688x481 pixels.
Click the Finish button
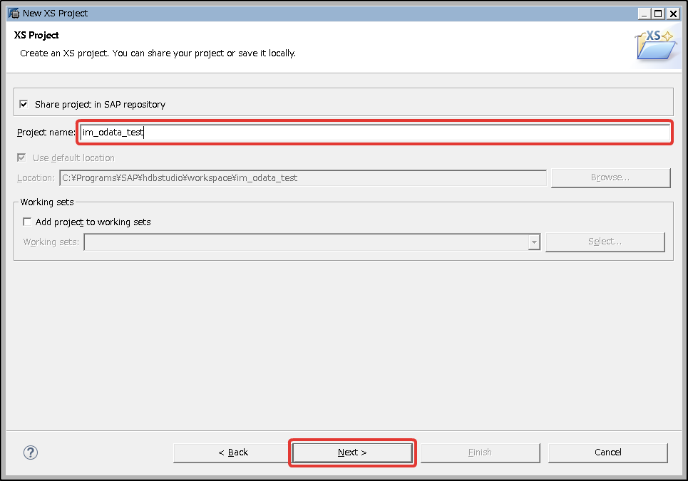tap(480, 452)
